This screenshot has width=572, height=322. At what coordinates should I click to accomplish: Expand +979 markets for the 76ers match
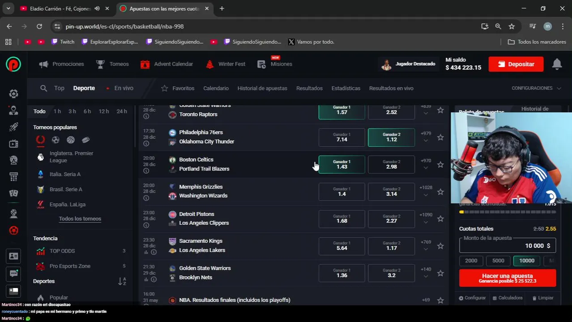pyautogui.click(x=426, y=137)
